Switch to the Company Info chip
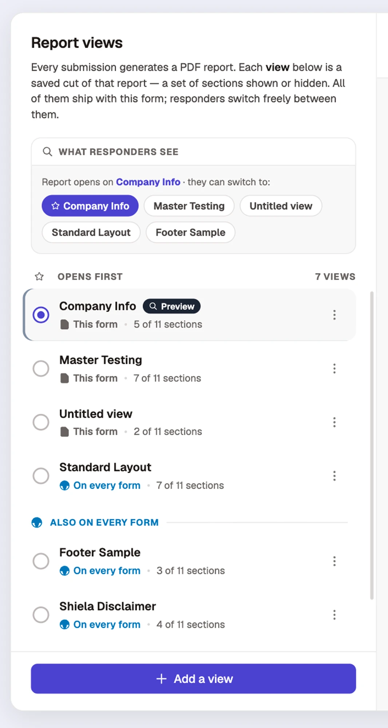 tap(90, 206)
